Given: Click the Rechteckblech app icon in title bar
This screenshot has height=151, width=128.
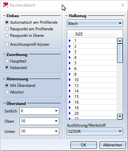Looking at the screenshot, I should tap(6, 5).
